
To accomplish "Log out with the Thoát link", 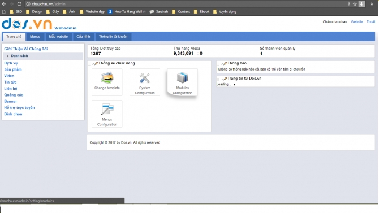I will (x=371, y=21).
